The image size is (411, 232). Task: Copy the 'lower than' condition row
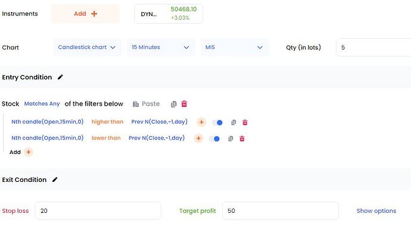coord(231,138)
